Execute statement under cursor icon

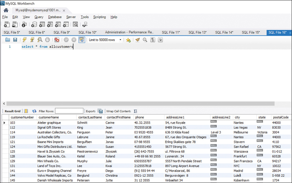32,40
